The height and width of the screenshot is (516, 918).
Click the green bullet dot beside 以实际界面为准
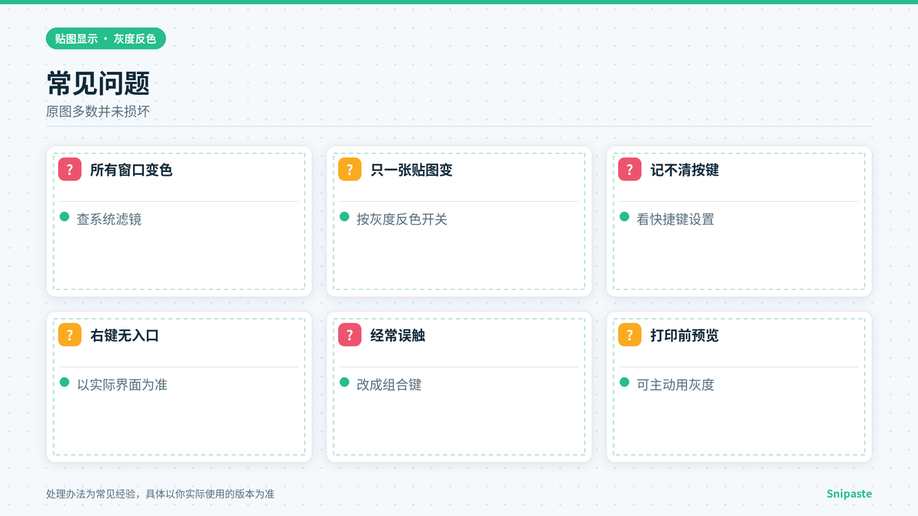point(65,382)
